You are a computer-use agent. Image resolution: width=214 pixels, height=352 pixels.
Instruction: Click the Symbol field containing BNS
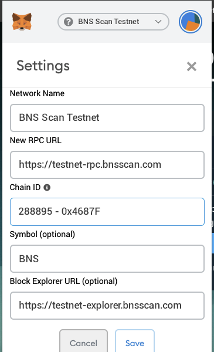(x=107, y=259)
